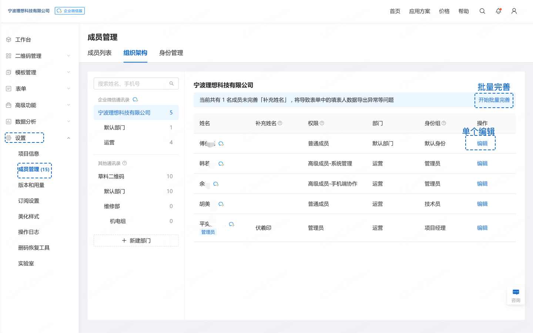
Task: Click the 数据分析 chart icon
Action: point(9,121)
